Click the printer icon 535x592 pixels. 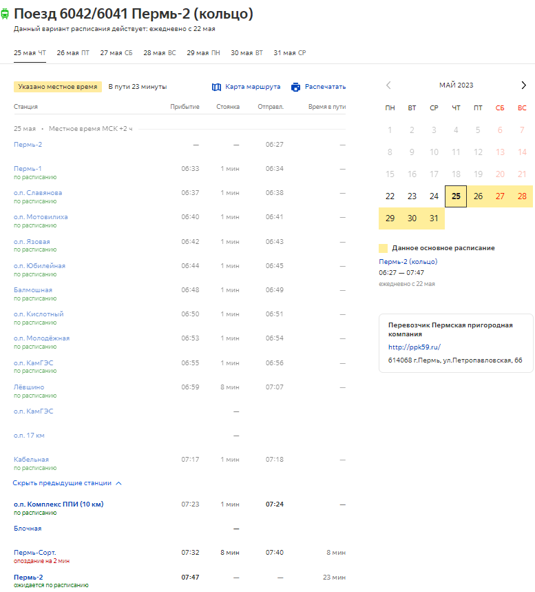[x=296, y=88]
